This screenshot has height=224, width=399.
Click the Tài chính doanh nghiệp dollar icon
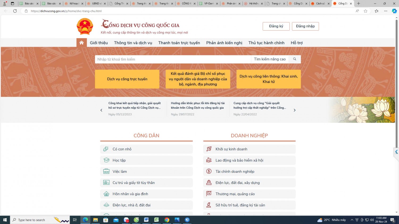tap(209, 171)
